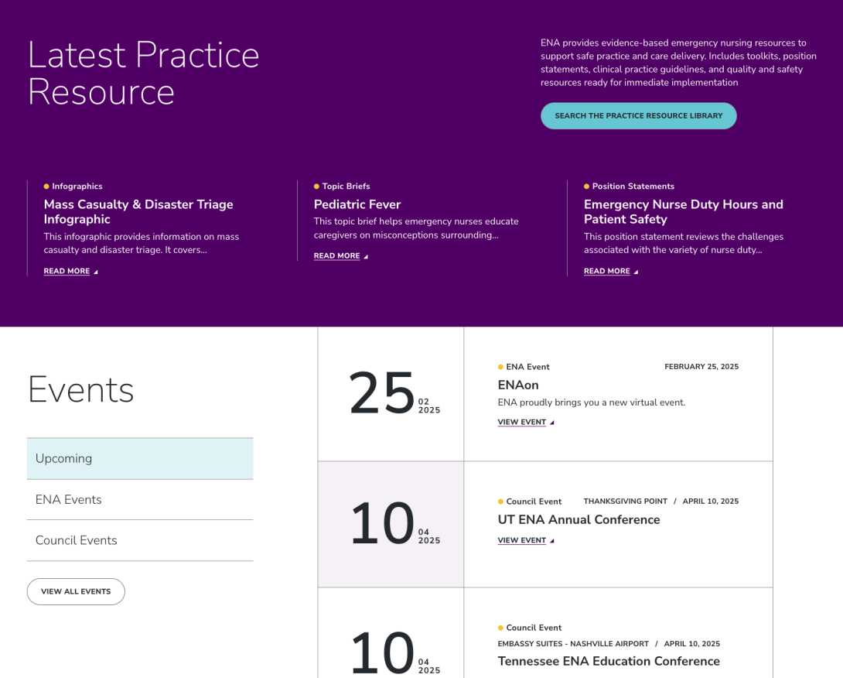
Task: Click the ENA Event label above ENAon
Action: [x=527, y=367]
